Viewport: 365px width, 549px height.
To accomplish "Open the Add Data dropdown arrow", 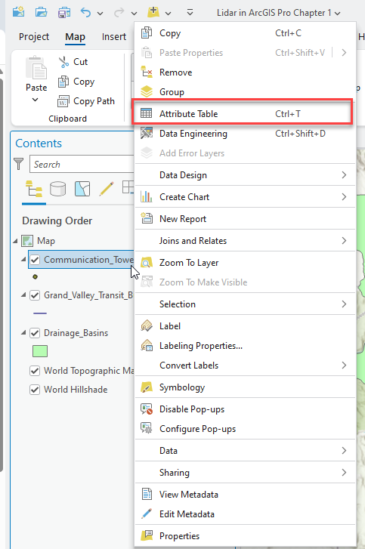I will (168, 14).
